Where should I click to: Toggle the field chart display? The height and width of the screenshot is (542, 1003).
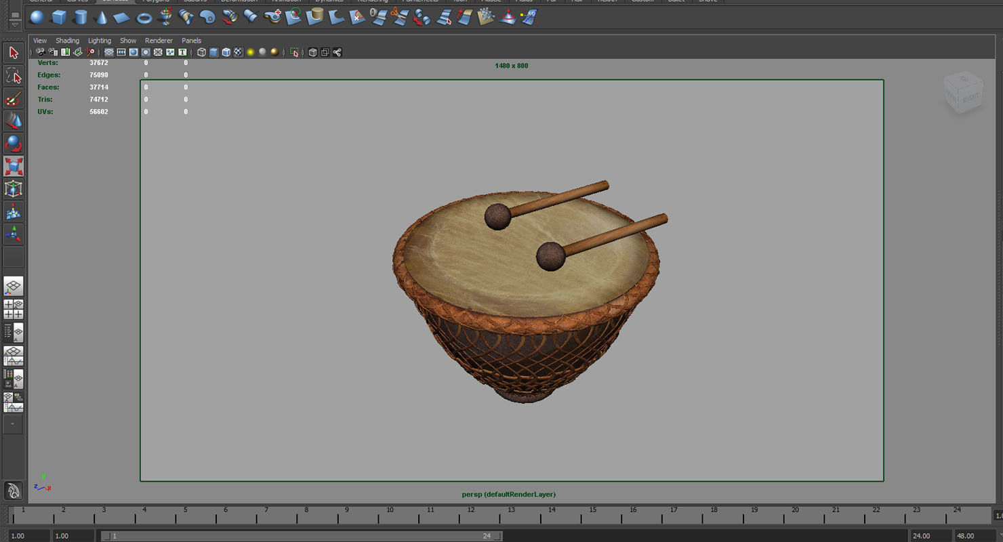(x=158, y=52)
